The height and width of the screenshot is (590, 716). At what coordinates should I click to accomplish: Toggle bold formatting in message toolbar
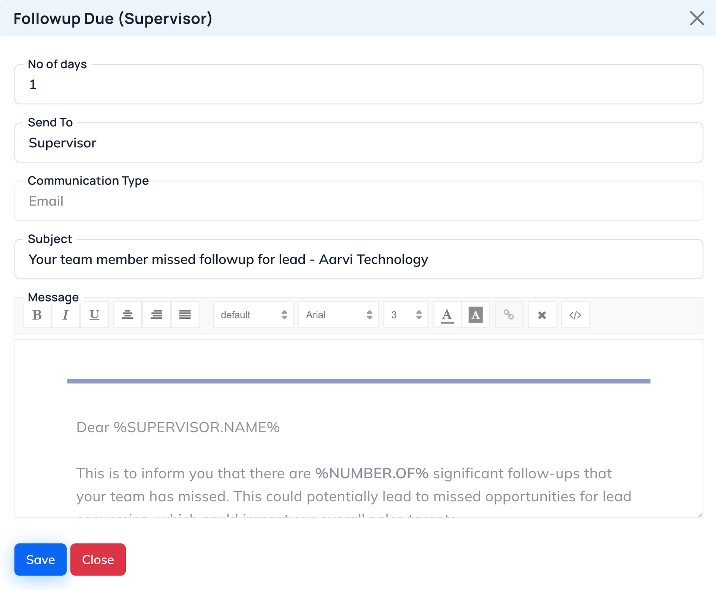point(37,315)
